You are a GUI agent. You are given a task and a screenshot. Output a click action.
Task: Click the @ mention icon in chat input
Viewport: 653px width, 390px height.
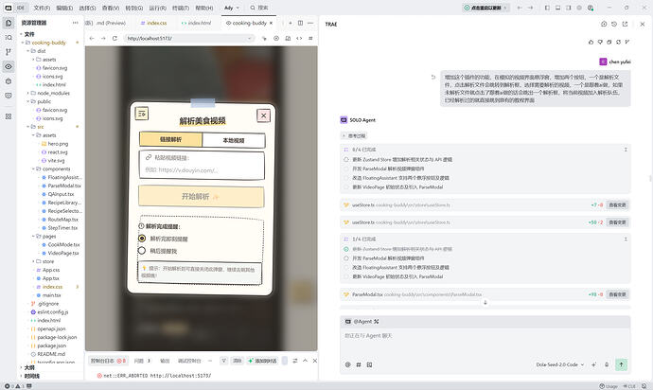[x=348, y=364]
